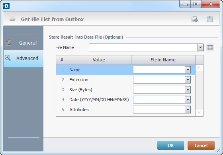Open the File Name dropdown arrow
223x155 pixels.
click(x=201, y=47)
